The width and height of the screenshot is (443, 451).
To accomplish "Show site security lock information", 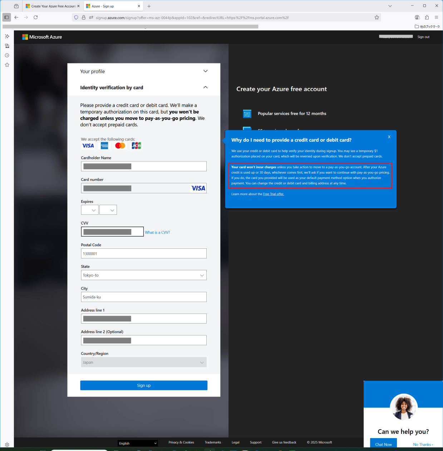I will (x=84, y=17).
